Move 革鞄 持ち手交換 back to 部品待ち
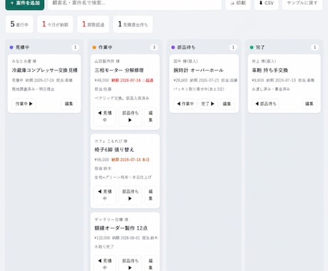328x271 pixels. pyautogui.click(x=266, y=103)
